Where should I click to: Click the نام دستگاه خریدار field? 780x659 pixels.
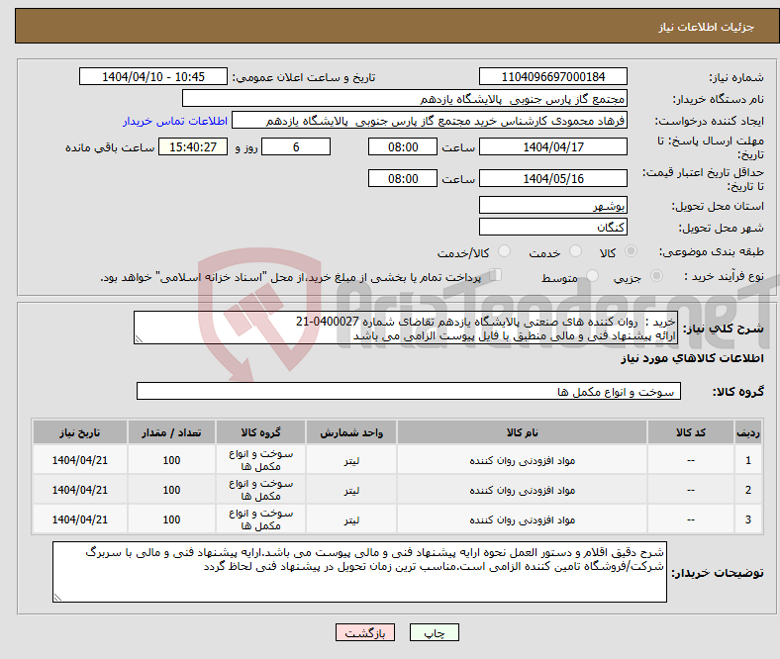[405, 99]
